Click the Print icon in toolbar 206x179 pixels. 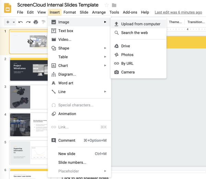tap(36, 22)
